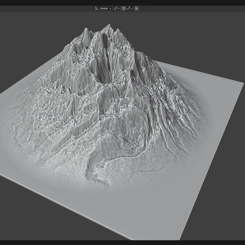
Task: Open the proportional falloff curve dropdown
Action: (x=142, y=9)
